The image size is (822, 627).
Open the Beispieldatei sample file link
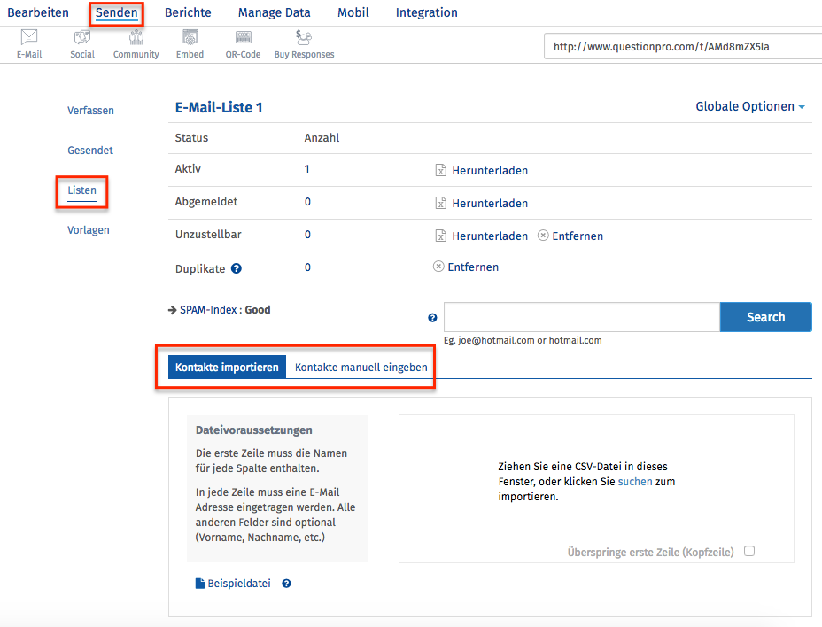(x=239, y=584)
